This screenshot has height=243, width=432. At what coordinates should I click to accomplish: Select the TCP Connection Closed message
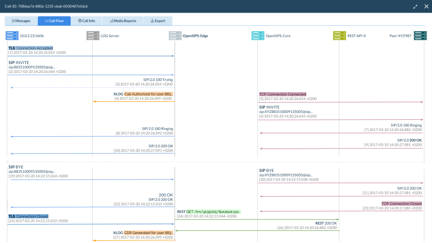pos(401,204)
